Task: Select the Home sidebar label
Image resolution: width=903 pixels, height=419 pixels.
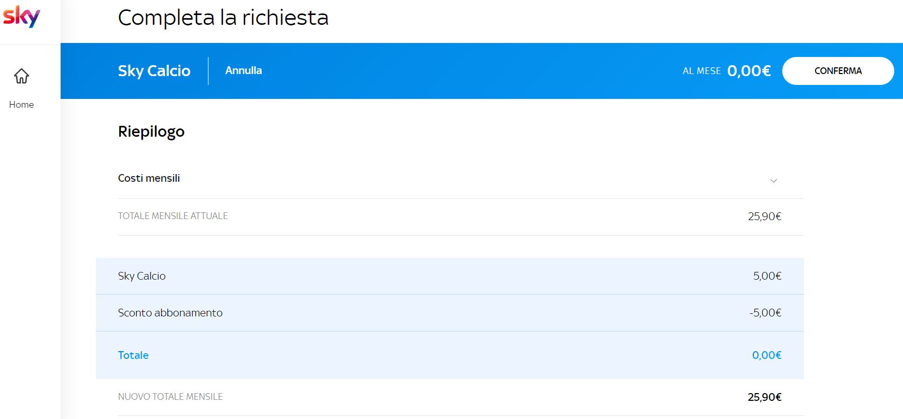Action: pos(21,105)
